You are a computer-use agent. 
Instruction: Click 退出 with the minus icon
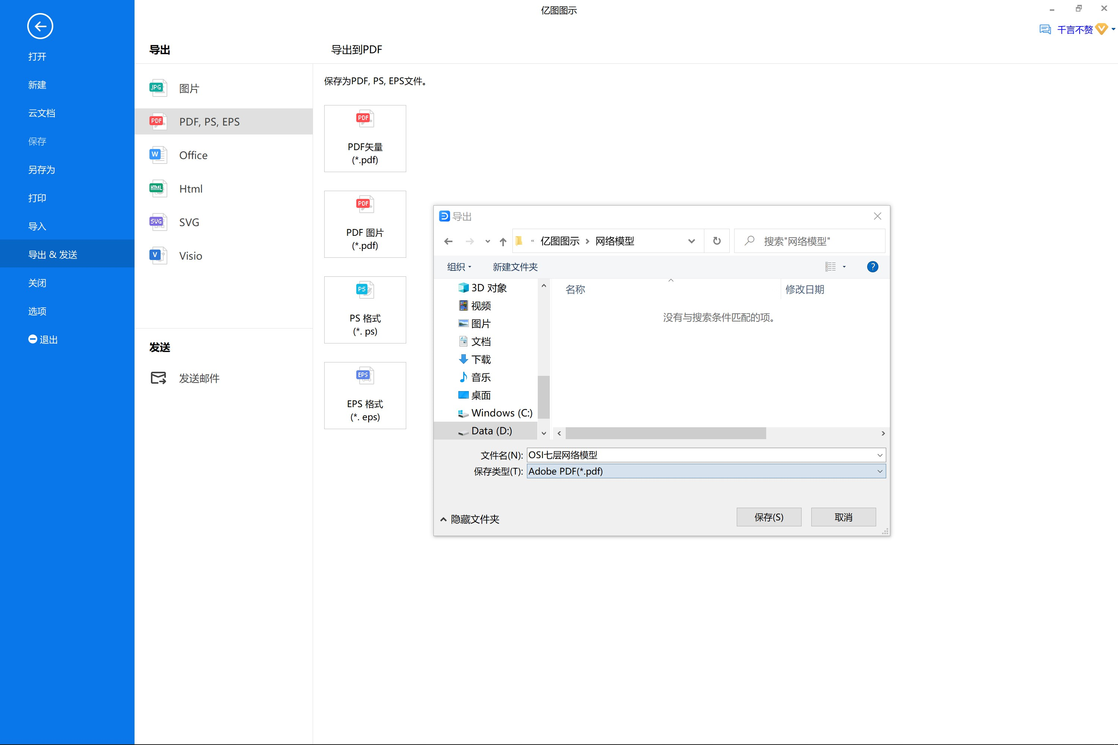pos(43,339)
